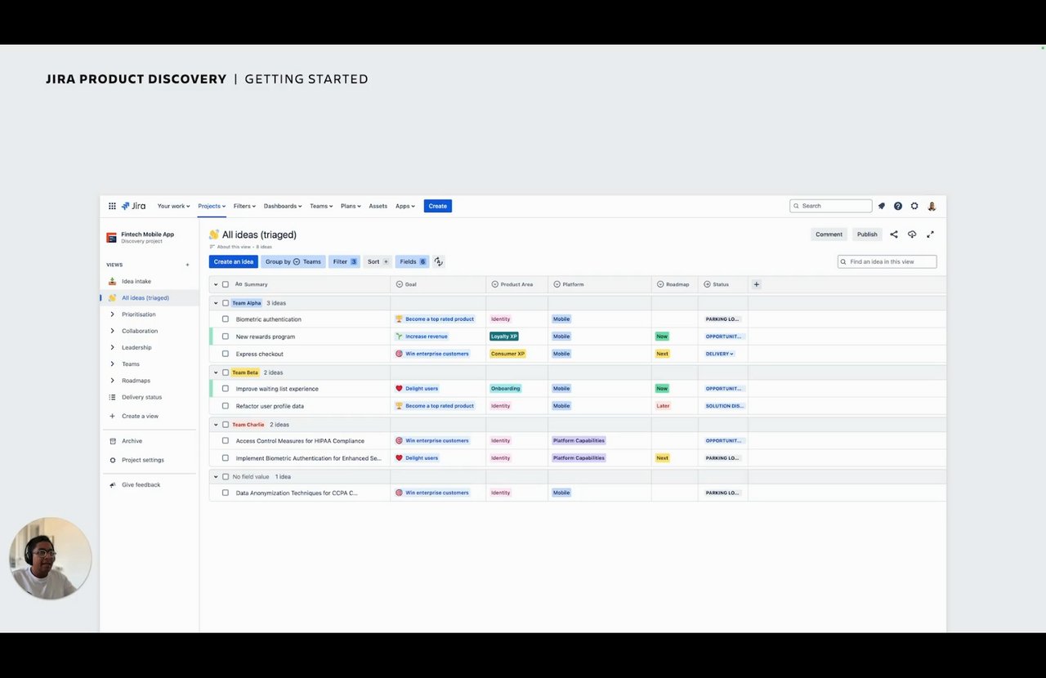Image resolution: width=1046 pixels, height=678 pixels.
Task: Click the blue Create button
Action: [x=438, y=206]
